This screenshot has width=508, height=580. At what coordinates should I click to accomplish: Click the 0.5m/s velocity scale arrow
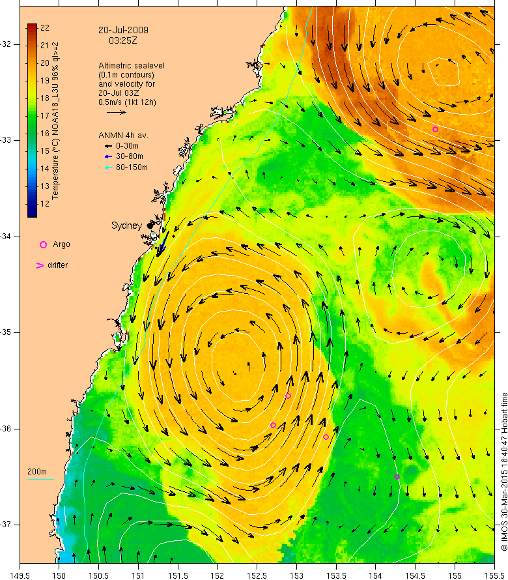117,112
